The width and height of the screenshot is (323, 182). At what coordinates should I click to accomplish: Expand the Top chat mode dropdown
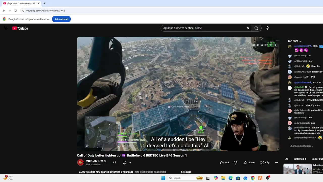[x=294, y=41]
